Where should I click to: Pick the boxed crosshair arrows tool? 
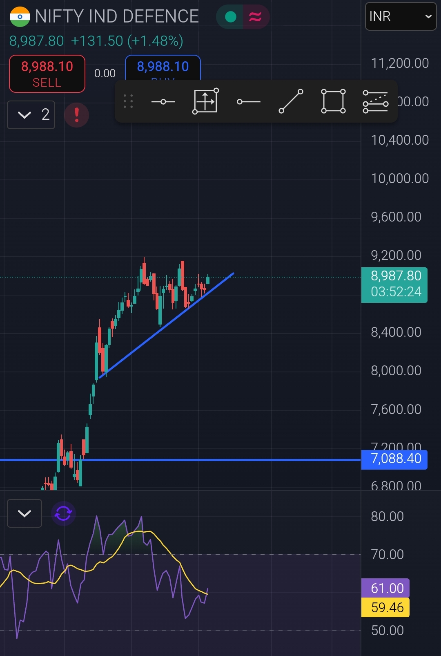[x=205, y=101]
